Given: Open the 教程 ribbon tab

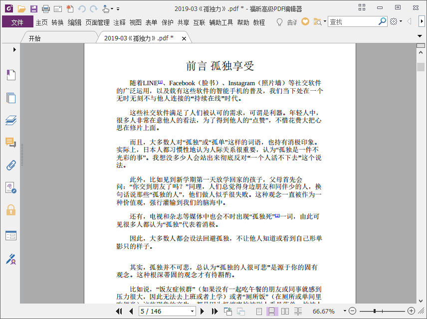Looking at the screenshot, I should (259, 22).
